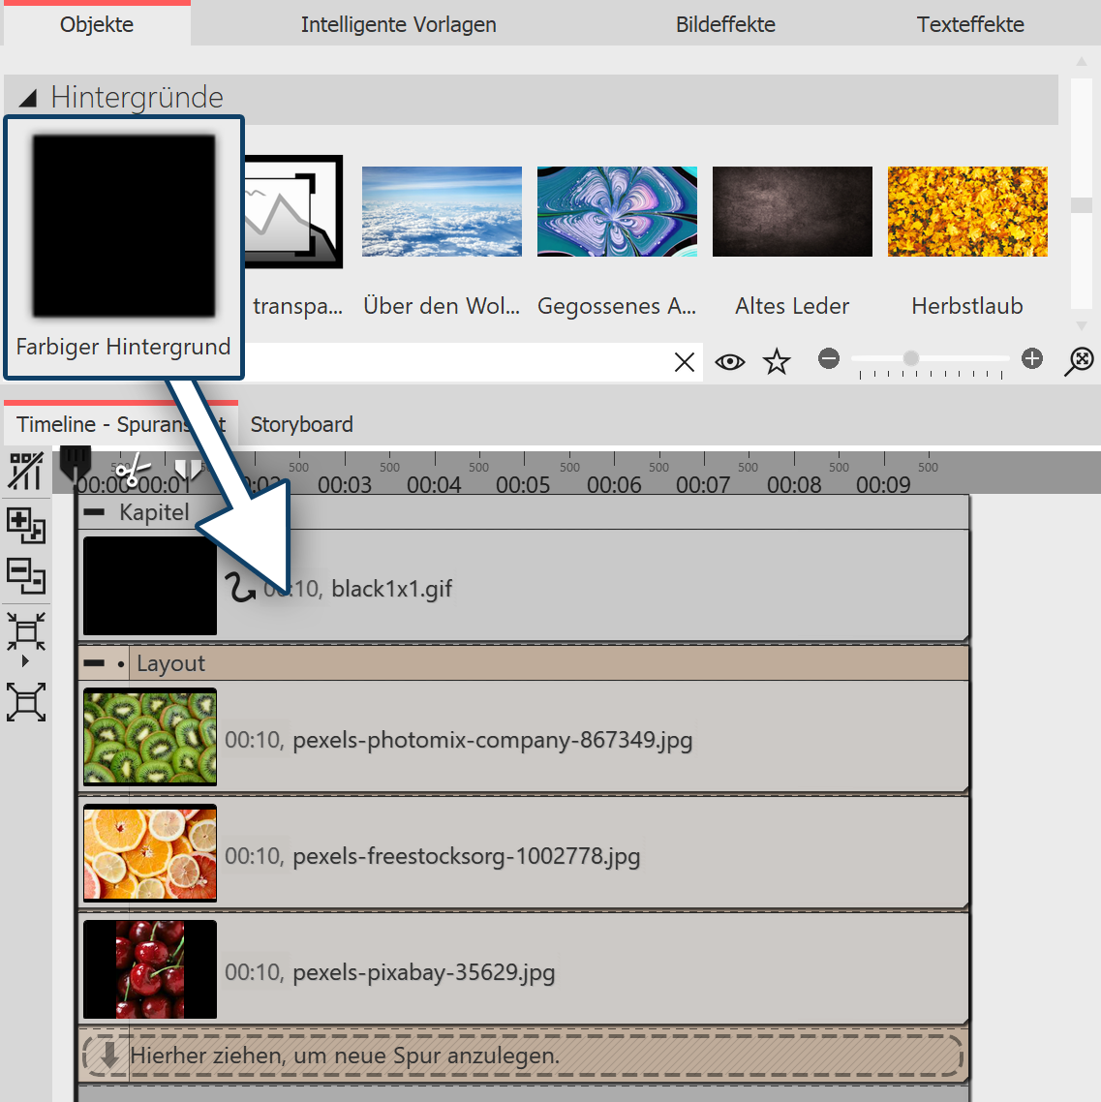Click the zone to create a new track
Image resolution: width=1101 pixels, height=1102 pixels.
click(x=523, y=1056)
